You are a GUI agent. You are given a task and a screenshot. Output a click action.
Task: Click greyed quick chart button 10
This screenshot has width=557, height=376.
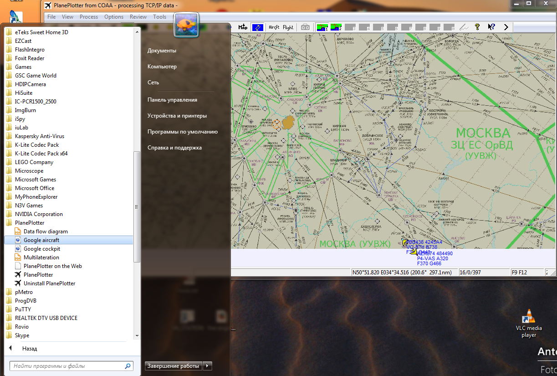pyautogui.click(x=450, y=27)
